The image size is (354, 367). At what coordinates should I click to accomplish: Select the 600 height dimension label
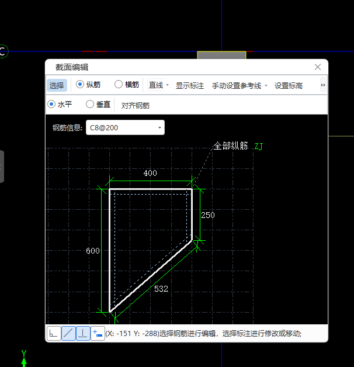[x=93, y=251]
